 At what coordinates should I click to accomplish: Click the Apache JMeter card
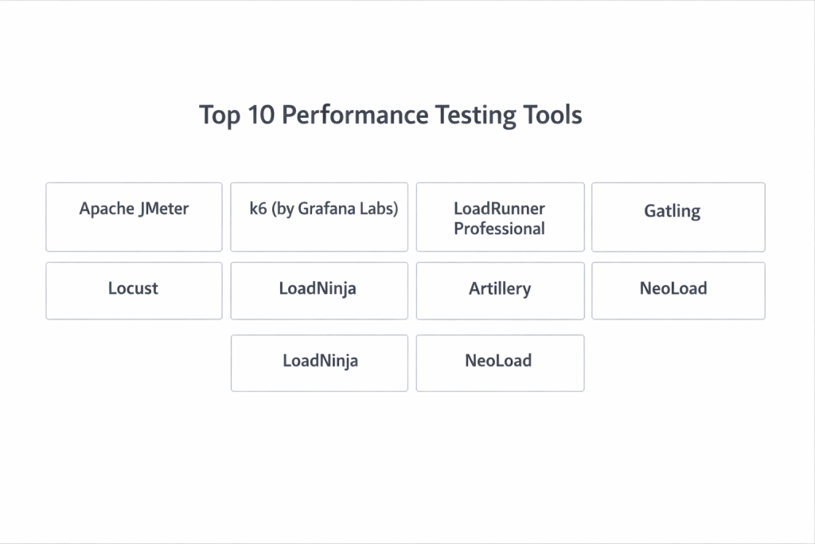click(134, 217)
